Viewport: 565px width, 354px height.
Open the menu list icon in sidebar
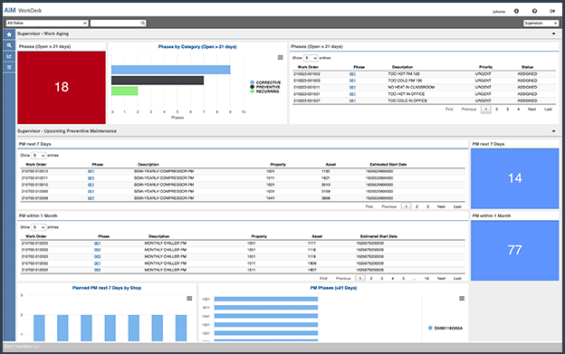(x=9, y=67)
